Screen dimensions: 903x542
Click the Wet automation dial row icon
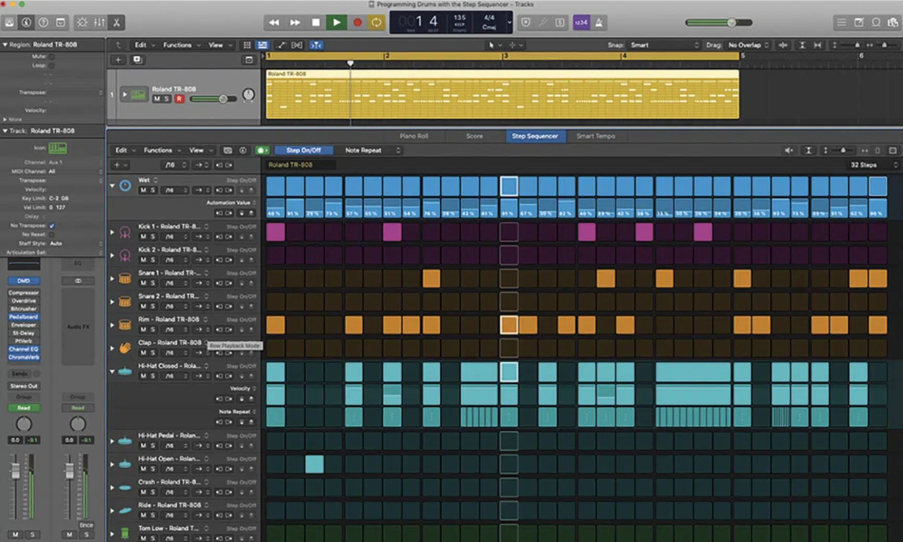click(x=125, y=185)
